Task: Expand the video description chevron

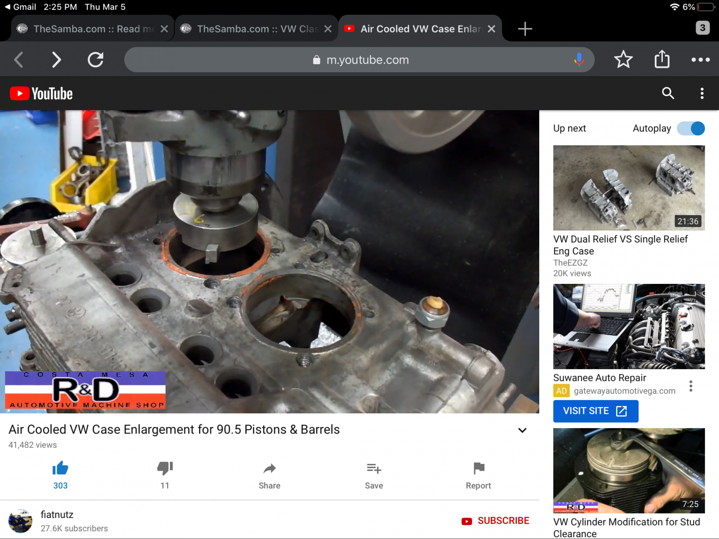Action: click(522, 430)
